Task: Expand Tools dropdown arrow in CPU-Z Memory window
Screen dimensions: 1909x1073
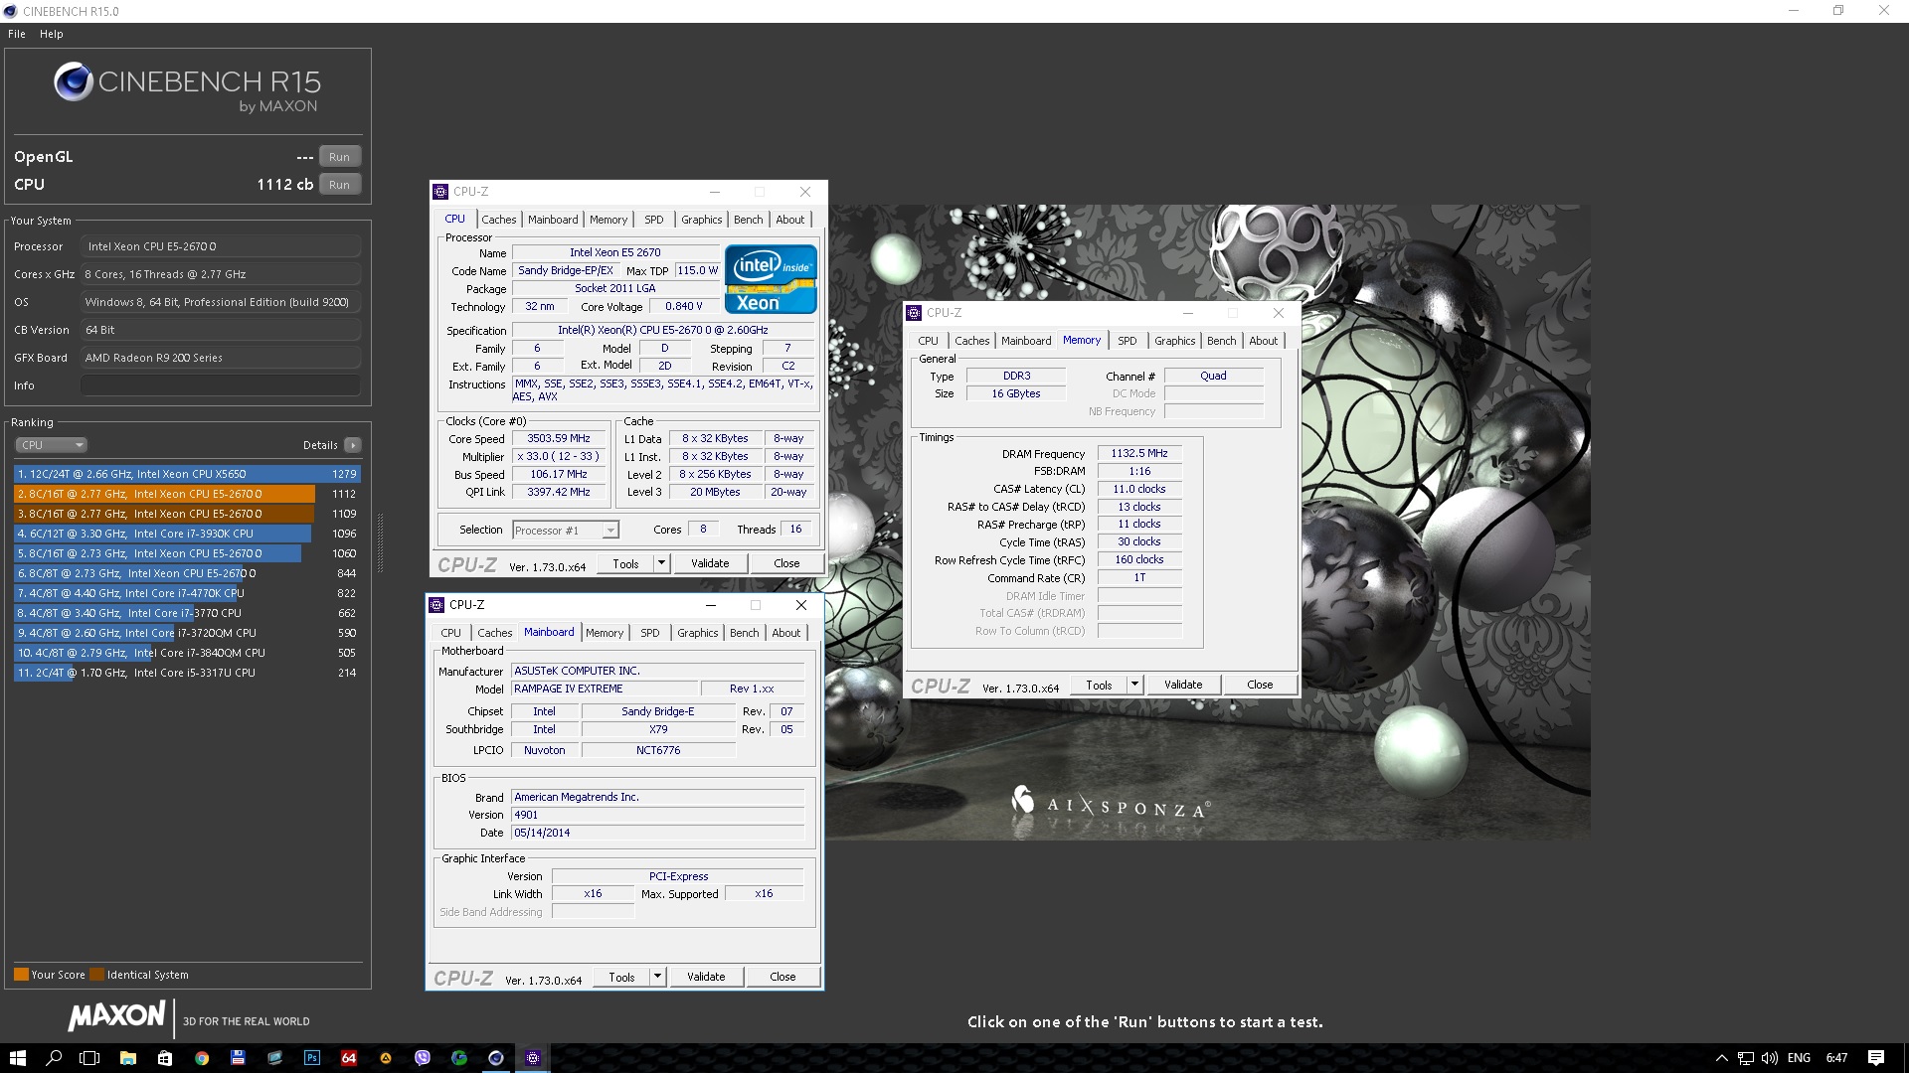Action: point(1133,685)
